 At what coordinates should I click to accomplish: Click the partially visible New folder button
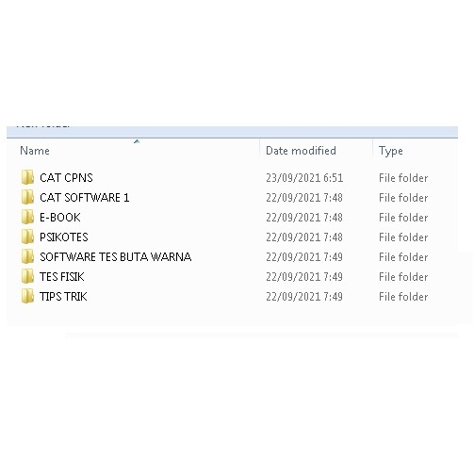tap(43, 125)
